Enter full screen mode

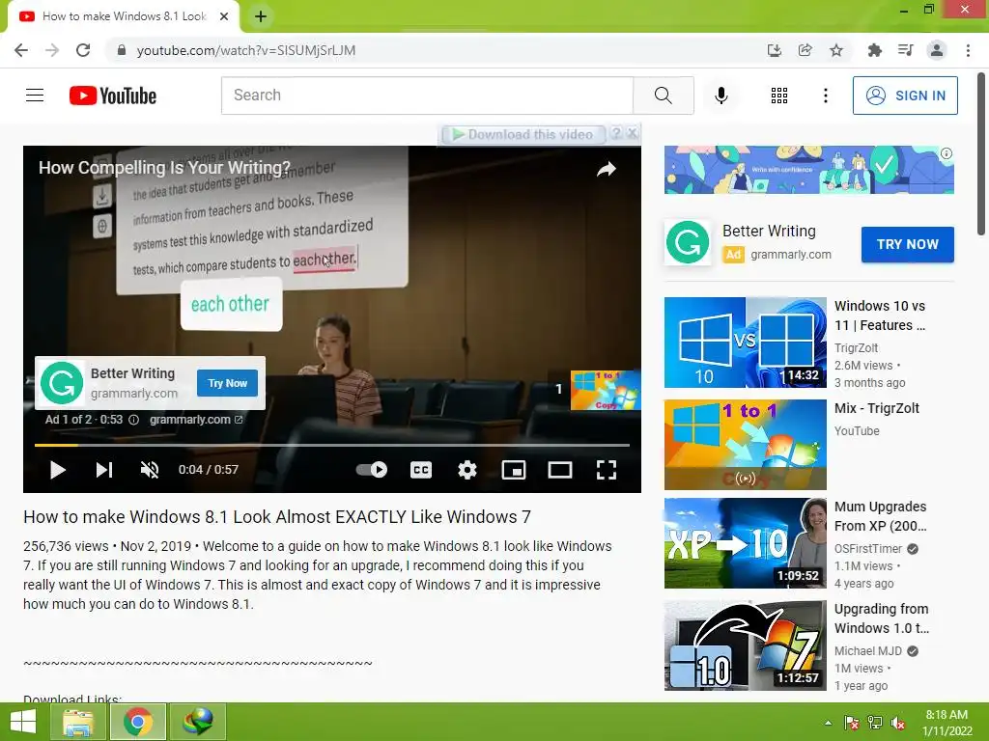pyautogui.click(x=607, y=470)
